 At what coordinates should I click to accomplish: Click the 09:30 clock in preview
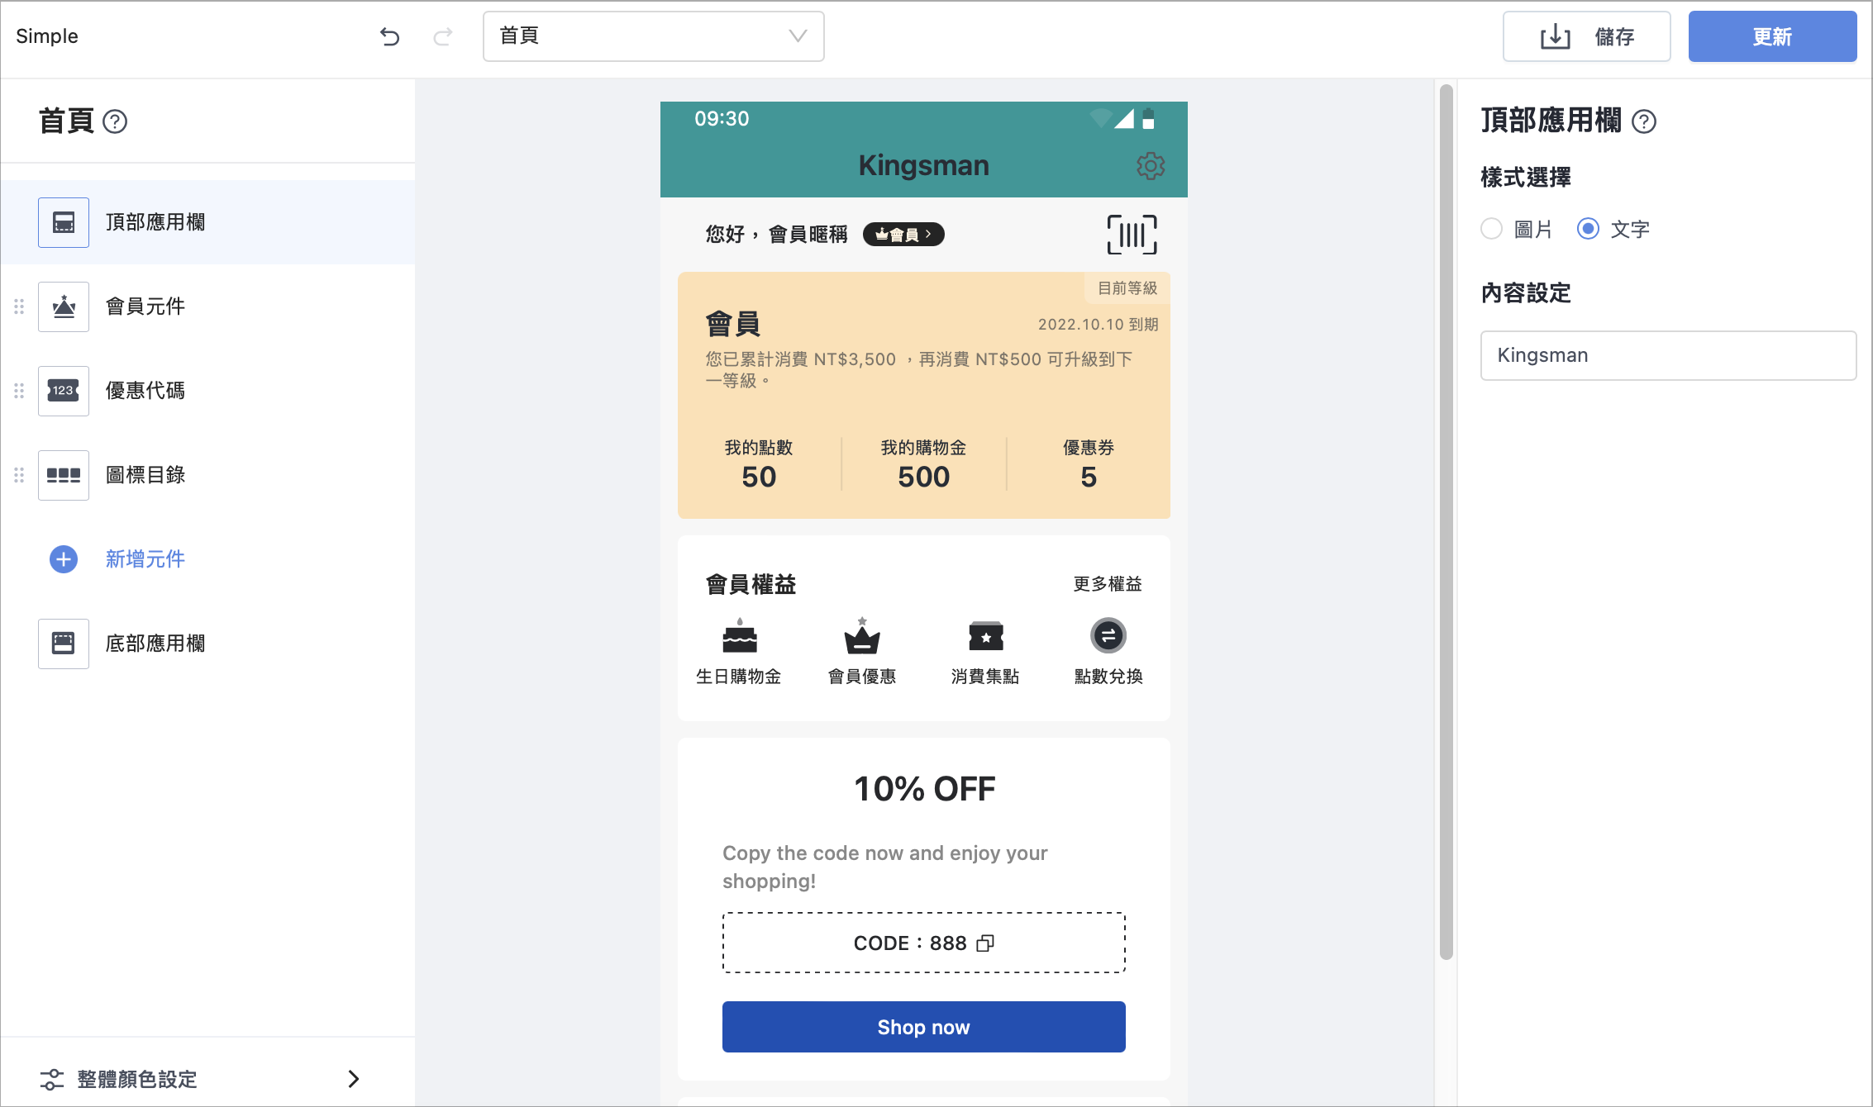click(x=722, y=119)
